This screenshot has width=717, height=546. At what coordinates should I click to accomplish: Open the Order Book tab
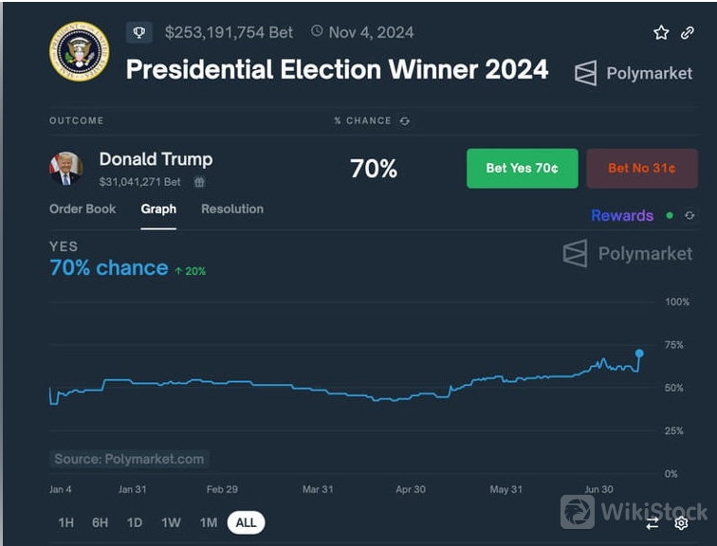83,209
